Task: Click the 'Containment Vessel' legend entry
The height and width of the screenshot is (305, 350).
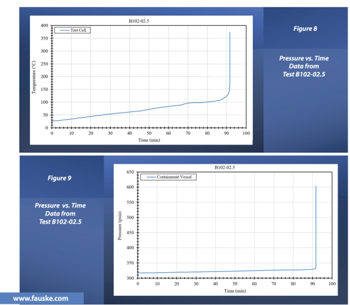Action: pos(168,177)
